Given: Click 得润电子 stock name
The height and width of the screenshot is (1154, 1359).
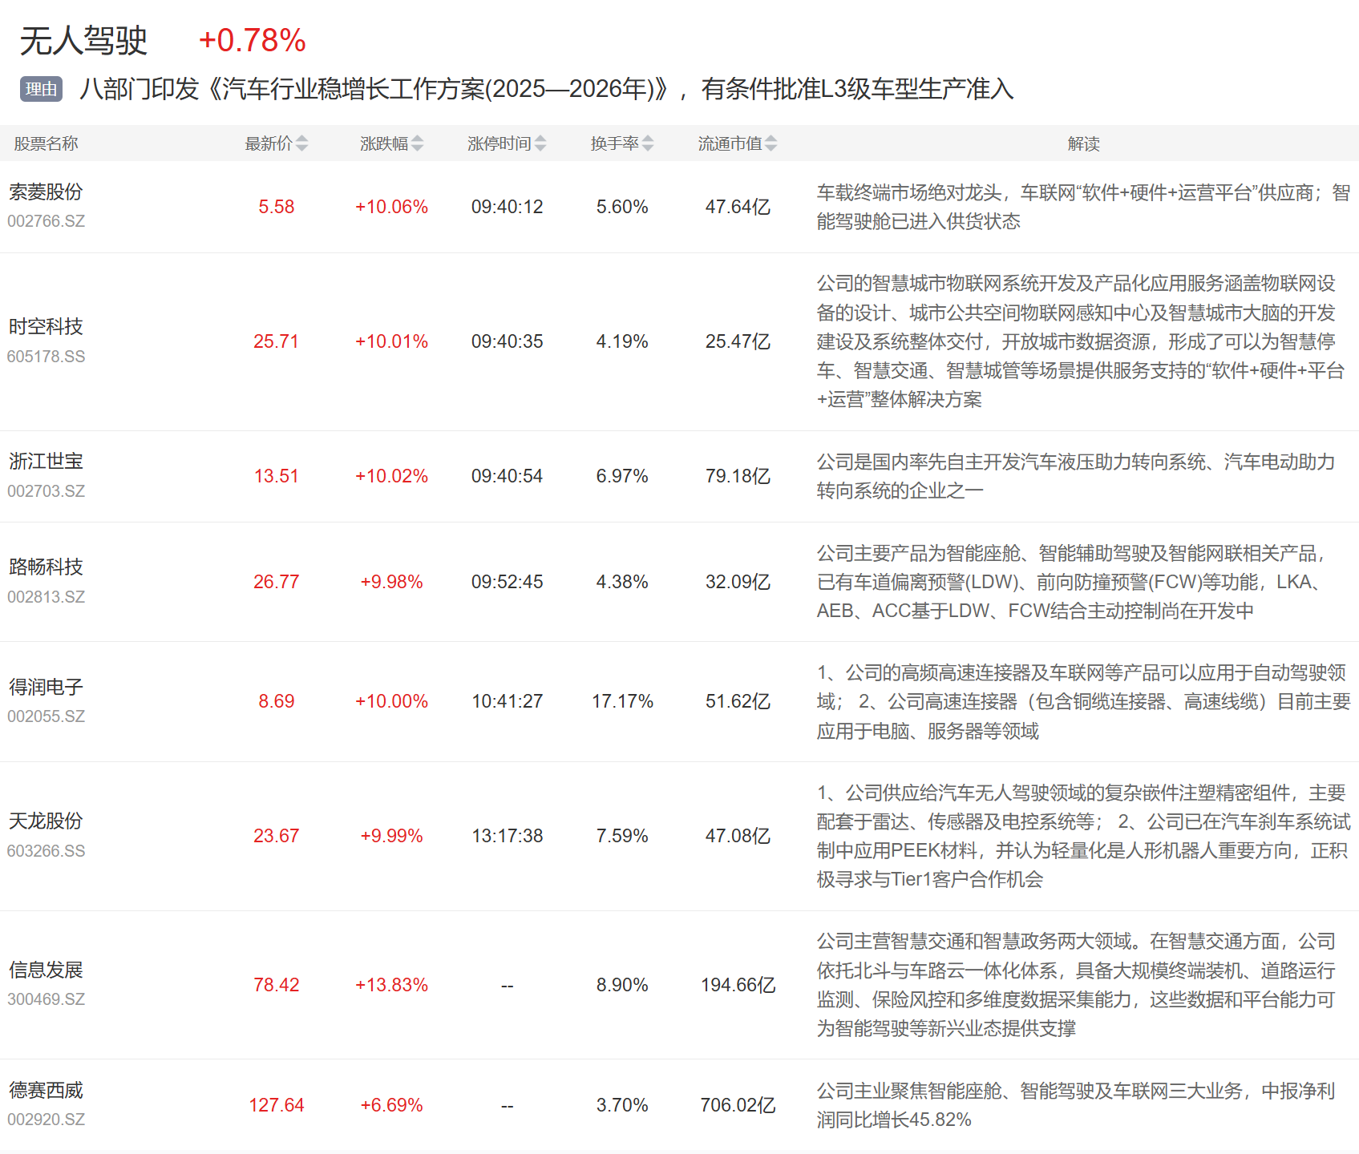Looking at the screenshot, I should pos(46,687).
